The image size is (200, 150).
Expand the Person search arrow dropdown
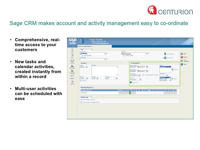click(x=149, y=53)
